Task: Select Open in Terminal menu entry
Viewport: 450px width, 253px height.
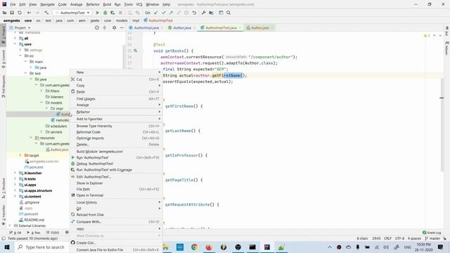Action: 116,195
